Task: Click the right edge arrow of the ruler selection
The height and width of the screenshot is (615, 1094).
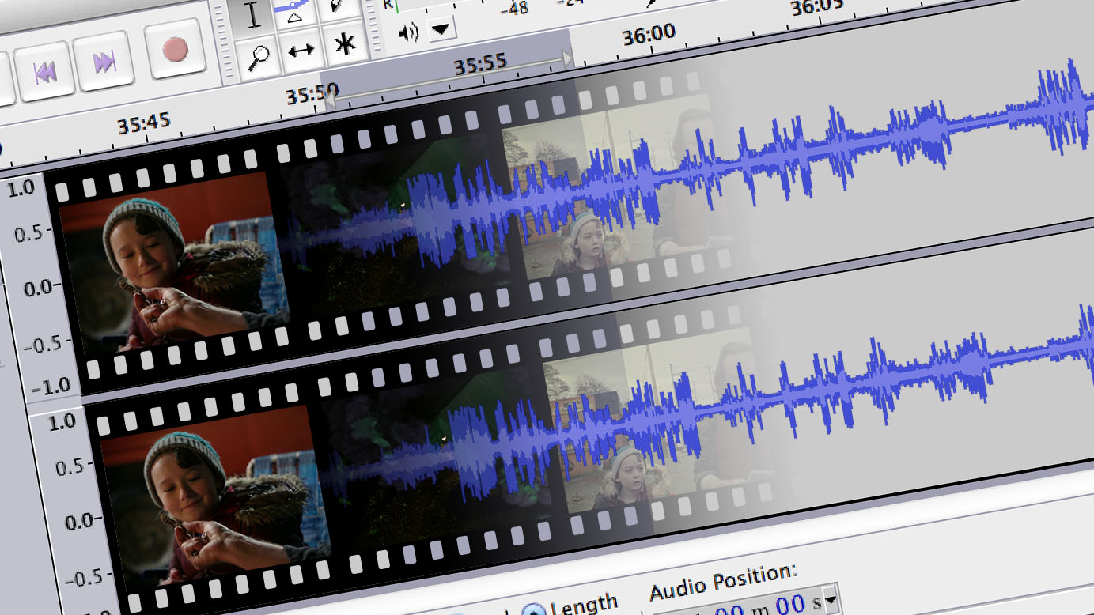Action: [x=566, y=57]
